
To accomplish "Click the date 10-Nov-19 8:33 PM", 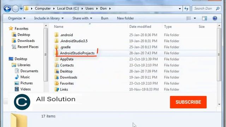I will click(144, 89).
